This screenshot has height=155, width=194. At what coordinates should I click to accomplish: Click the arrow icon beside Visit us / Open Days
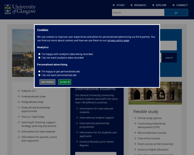click(x=18, y=117)
